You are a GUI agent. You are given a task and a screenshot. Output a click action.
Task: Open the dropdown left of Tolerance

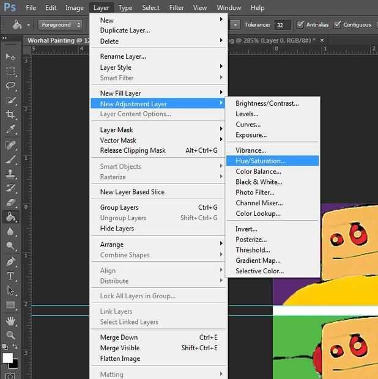tap(235, 24)
